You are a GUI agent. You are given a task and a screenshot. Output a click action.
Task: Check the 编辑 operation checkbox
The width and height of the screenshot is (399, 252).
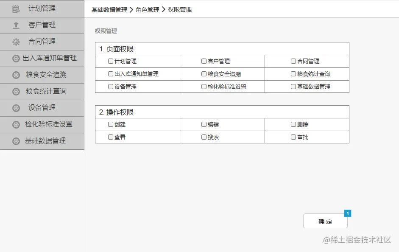pos(204,124)
